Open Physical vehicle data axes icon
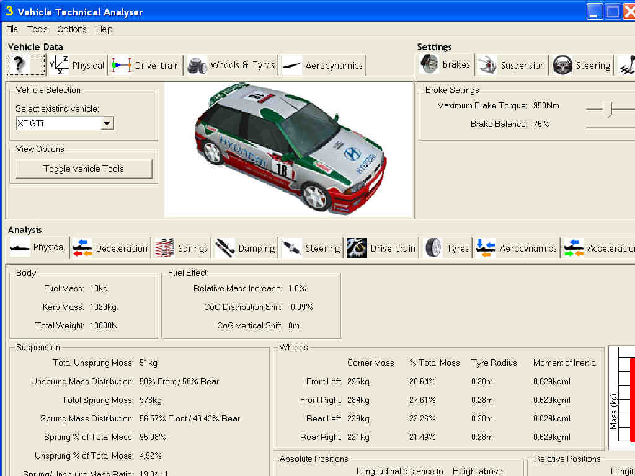Screen dimensions: 635x476 (x=59, y=65)
